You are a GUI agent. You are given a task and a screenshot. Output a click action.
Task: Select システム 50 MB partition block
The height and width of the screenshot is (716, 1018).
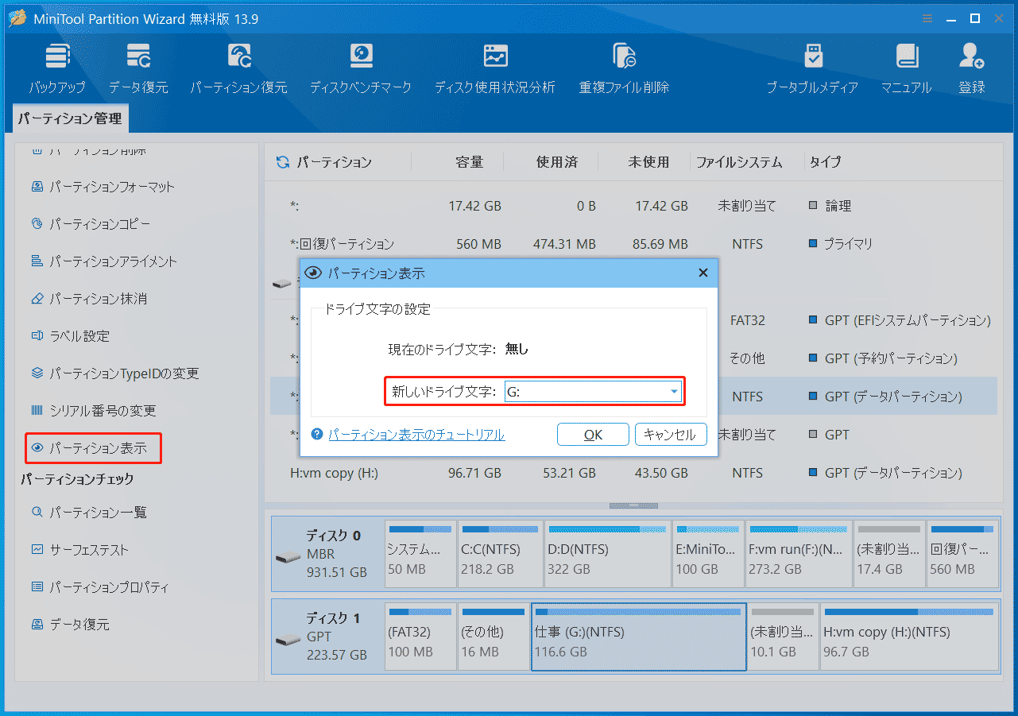point(420,554)
